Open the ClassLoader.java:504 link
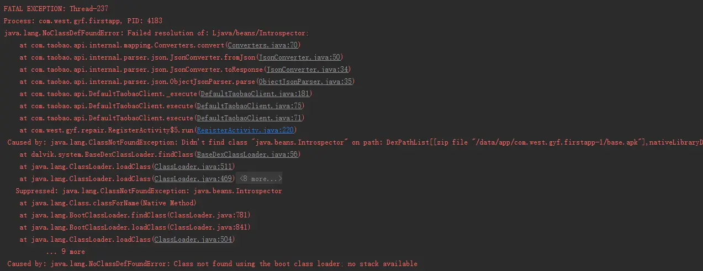The image size is (703, 271). tap(193, 240)
